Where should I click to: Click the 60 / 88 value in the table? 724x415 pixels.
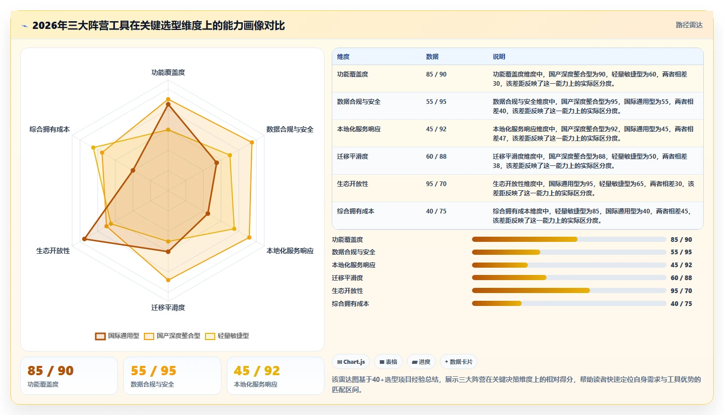point(436,157)
